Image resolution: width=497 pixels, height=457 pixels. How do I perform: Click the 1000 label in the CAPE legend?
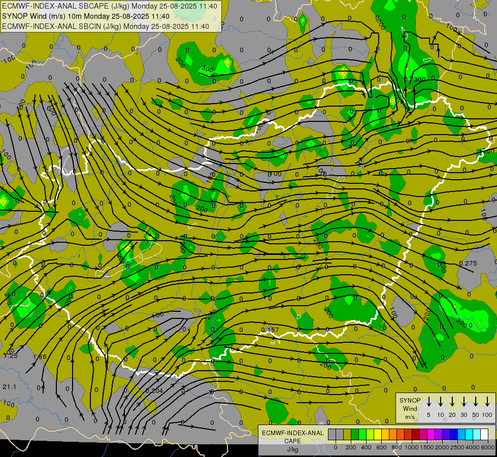[412, 447]
